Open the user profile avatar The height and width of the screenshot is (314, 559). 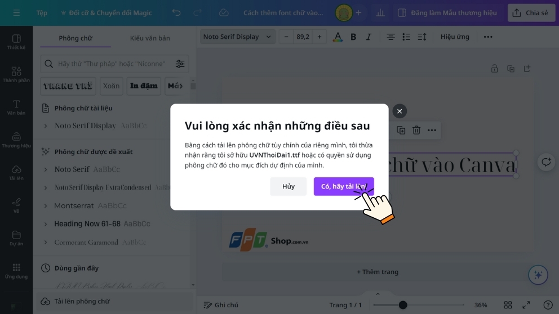[344, 13]
